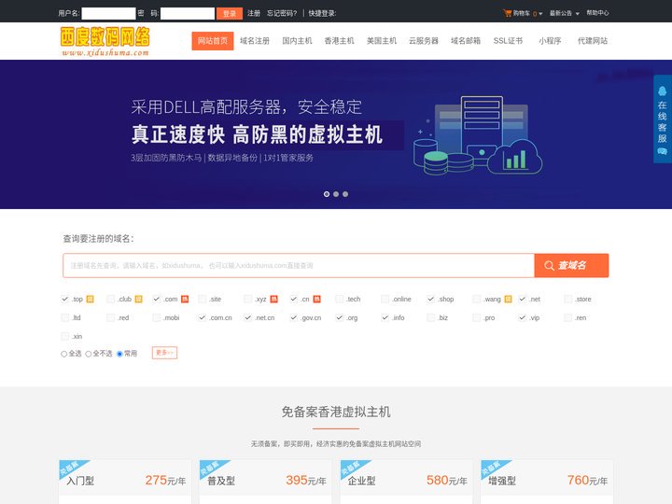672x504 pixels.
Task: Select the 全选 radio button
Action: click(x=63, y=354)
